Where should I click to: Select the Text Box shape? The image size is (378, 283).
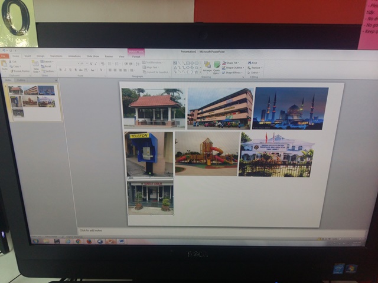175,63
